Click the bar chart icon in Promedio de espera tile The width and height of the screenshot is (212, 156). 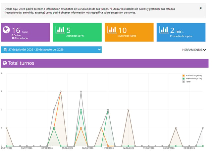[x=164, y=30]
